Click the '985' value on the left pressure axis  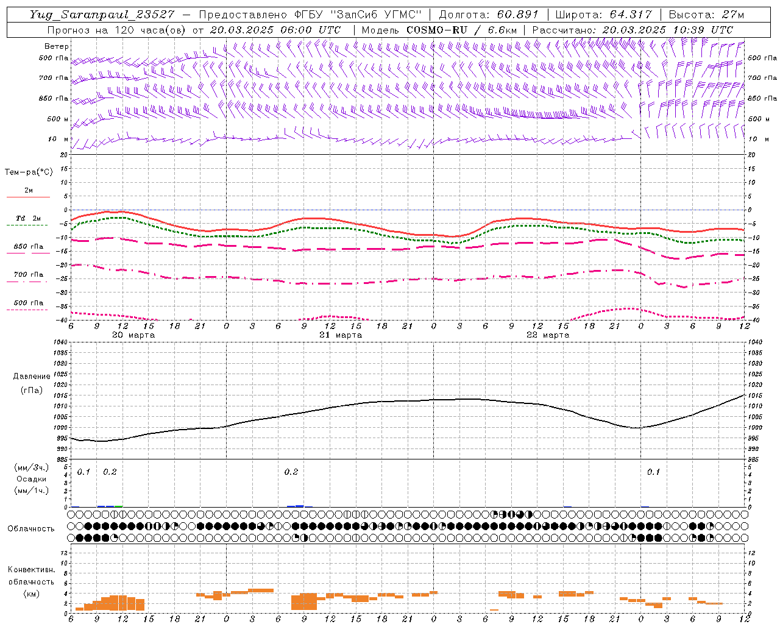[x=62, y=459]
